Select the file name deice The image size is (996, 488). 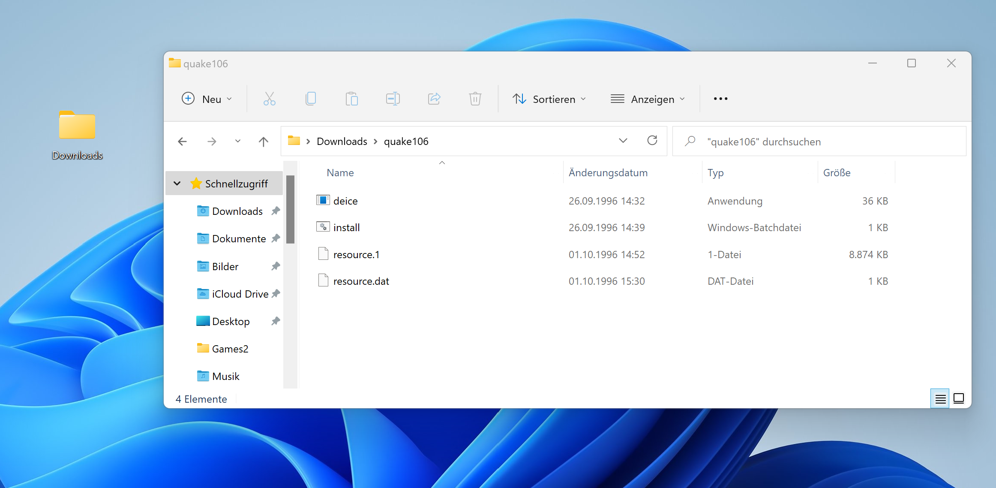[345, 201]
